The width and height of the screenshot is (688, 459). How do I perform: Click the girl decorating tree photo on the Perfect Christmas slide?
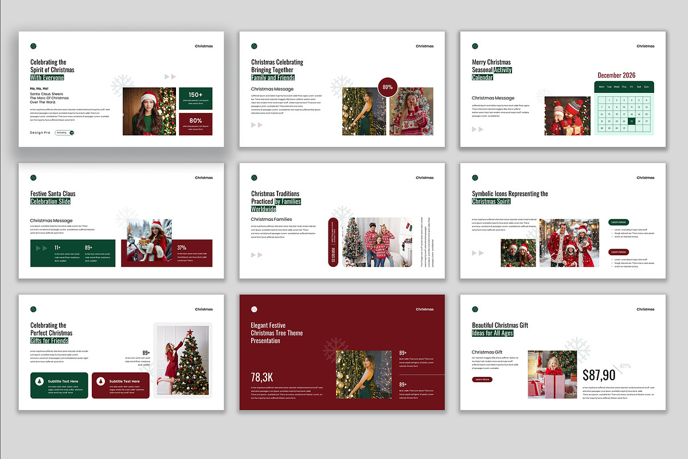coord(183,361)
